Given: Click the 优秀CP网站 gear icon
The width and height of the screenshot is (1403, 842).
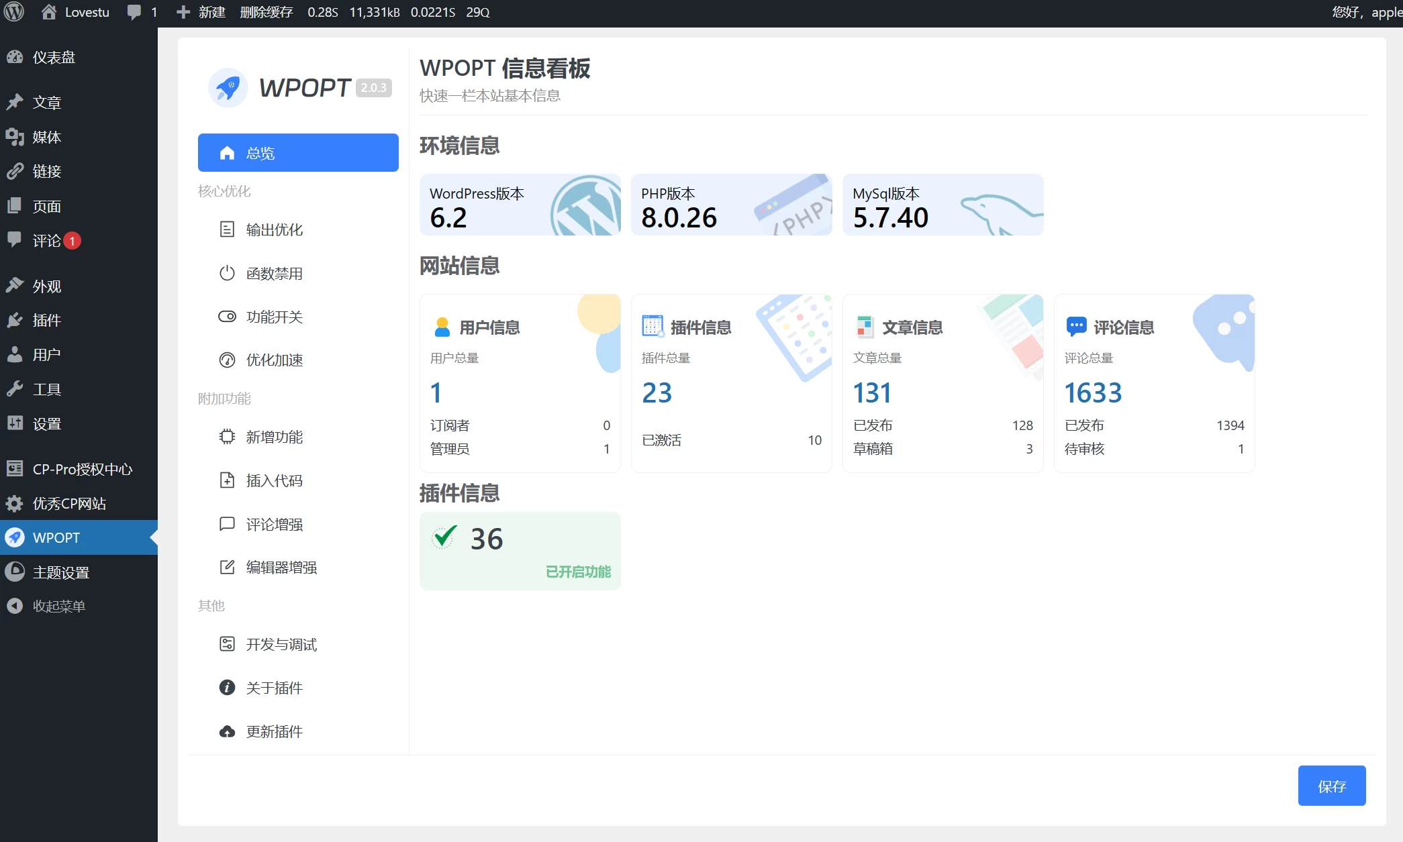Looking at the screenshot, I should pos(15,503).
